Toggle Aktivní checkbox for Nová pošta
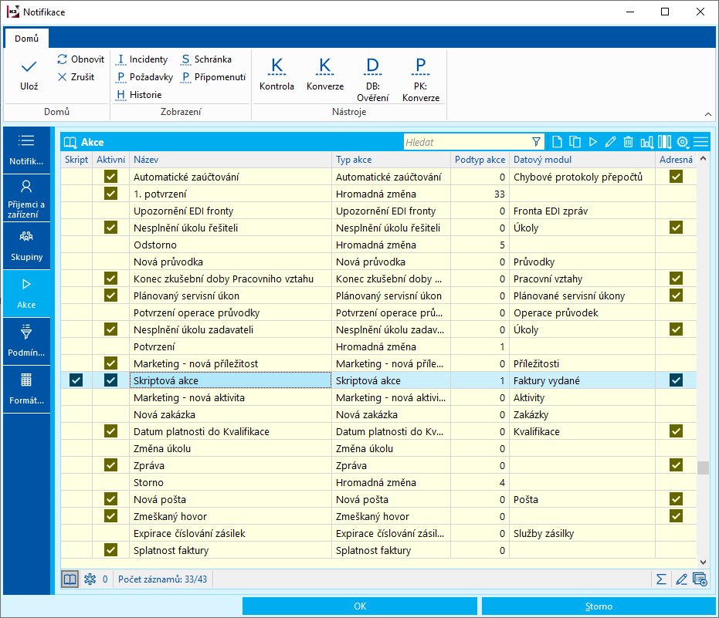The height and width of the screenshot is (618, 719). tap(110, 500)
